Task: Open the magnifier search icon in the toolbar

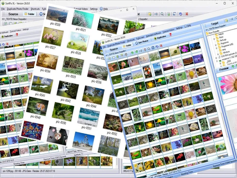Action: tap(149, 48)
